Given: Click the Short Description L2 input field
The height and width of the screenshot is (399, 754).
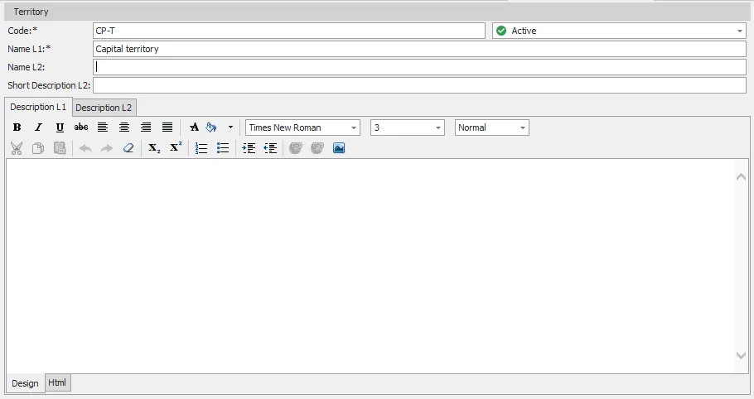Looking at the screenshot, I should tap(419, 85).
